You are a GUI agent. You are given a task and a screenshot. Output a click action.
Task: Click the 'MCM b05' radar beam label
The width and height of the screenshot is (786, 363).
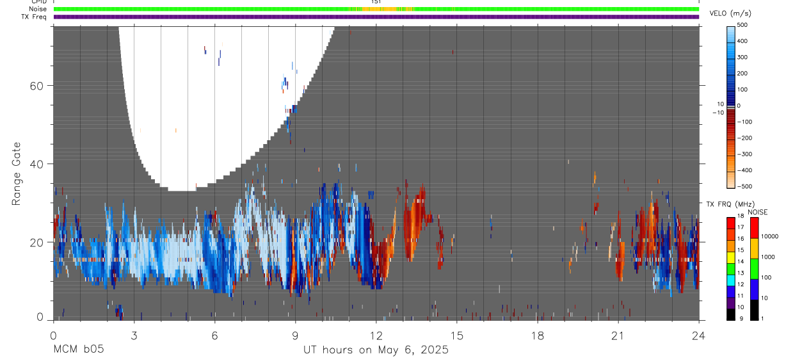(x=78, y=350)
